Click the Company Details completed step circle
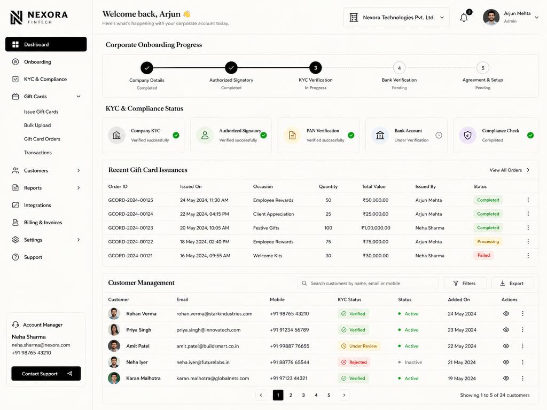The image size is (547, 410). coord(147,68)
